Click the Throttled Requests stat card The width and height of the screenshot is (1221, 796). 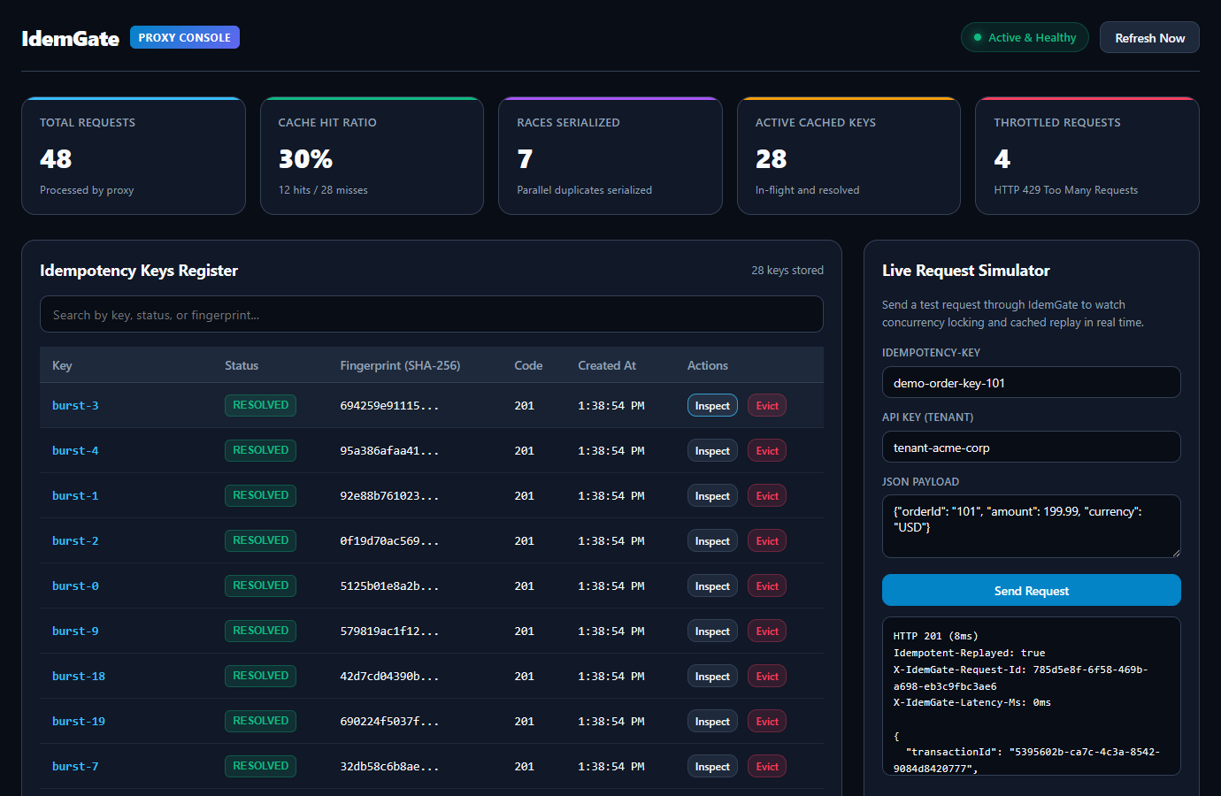click(1087, 156)
